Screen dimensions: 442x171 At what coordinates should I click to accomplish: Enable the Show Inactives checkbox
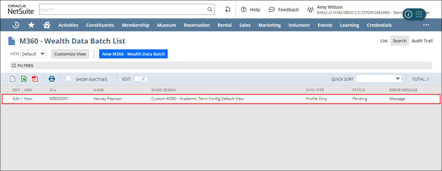[68, 78]
